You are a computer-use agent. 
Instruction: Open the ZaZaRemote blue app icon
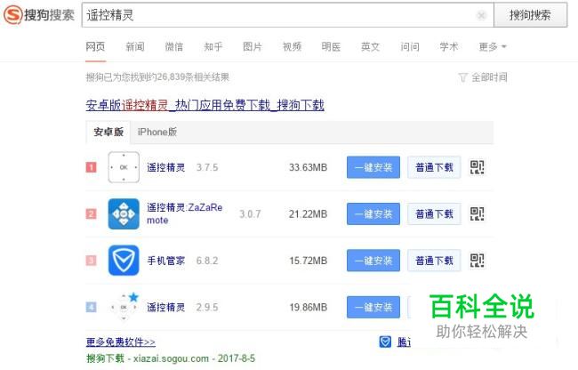124,213
